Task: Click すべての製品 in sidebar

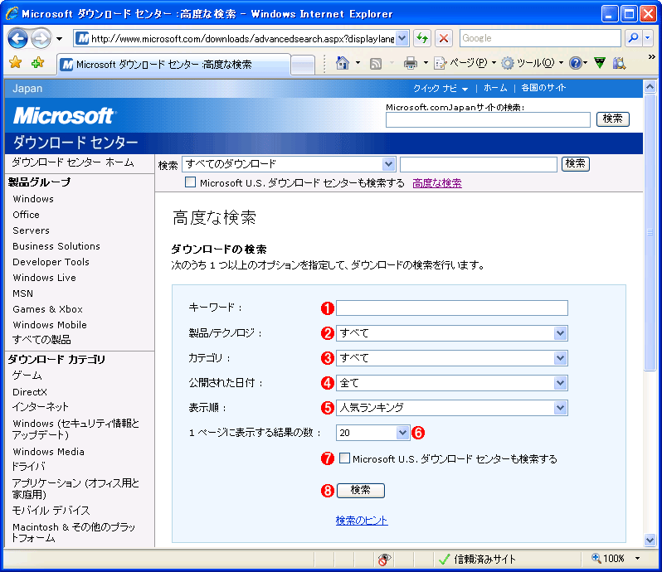Action: click(41, 340)
